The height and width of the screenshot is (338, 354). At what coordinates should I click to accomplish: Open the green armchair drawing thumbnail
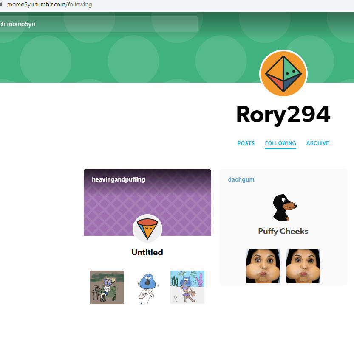(x=107, y=288)
